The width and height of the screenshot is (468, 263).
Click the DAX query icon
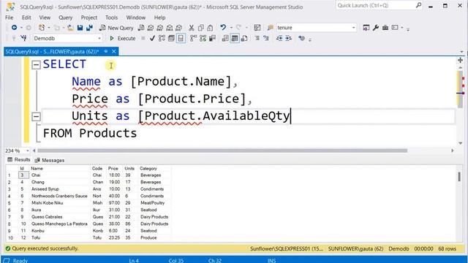[x=178, y=28]
